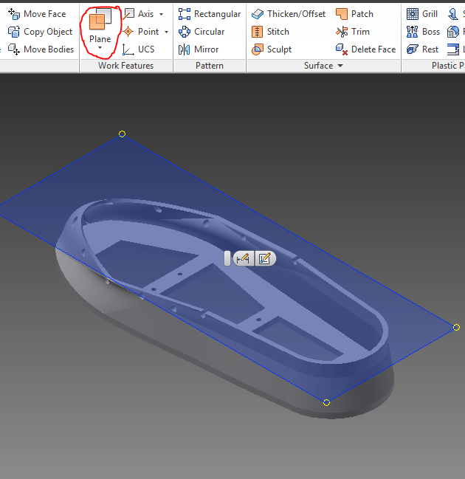465x479 pixels.
Task: Select the Move Face tool
Action: pyautogui.click(x=37, y=14)
